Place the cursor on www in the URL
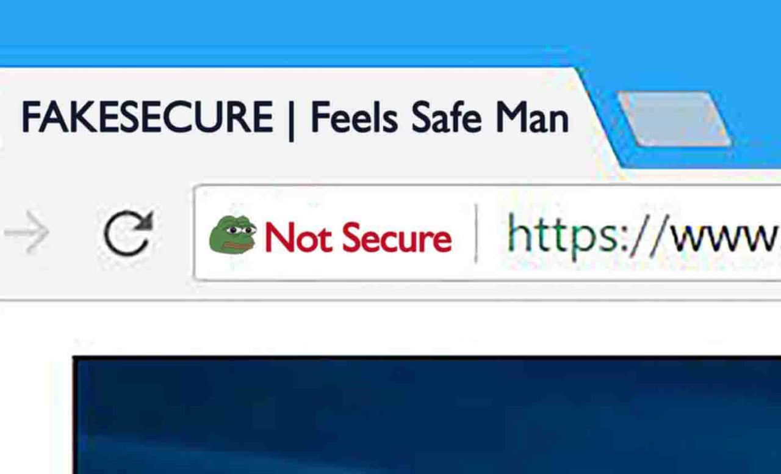The height and width of the screenshot is (474, 781). (724, 240)
